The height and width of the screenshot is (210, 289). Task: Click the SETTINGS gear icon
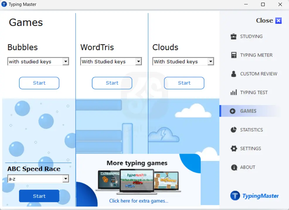coord(233,148)
